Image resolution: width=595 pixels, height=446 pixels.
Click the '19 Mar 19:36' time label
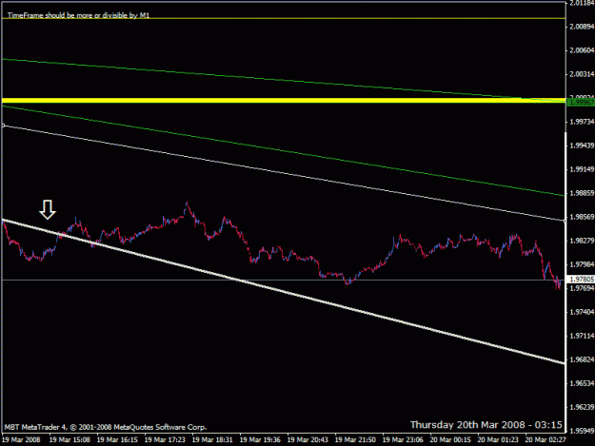pyautogui.click(x=260, y=440)
